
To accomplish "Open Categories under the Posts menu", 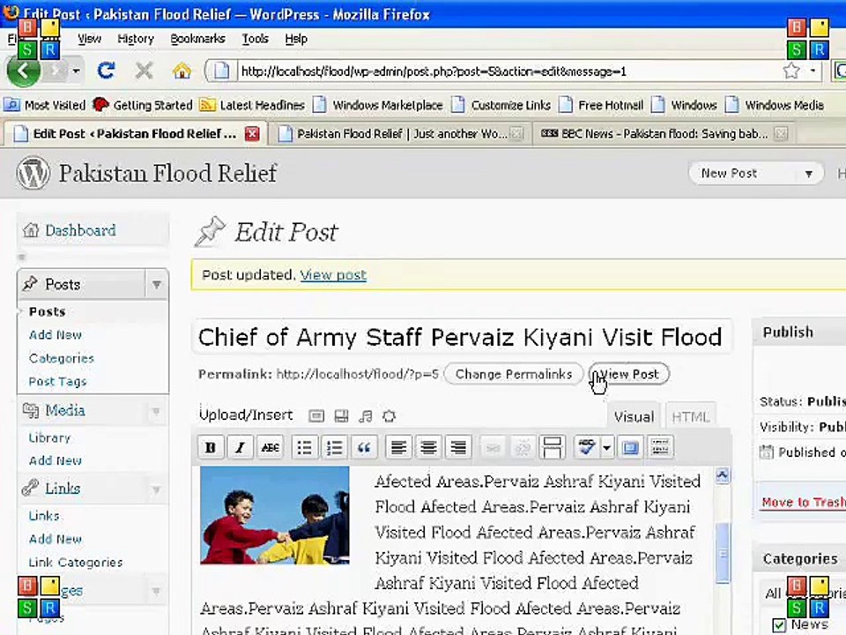I will pos(62,358).
